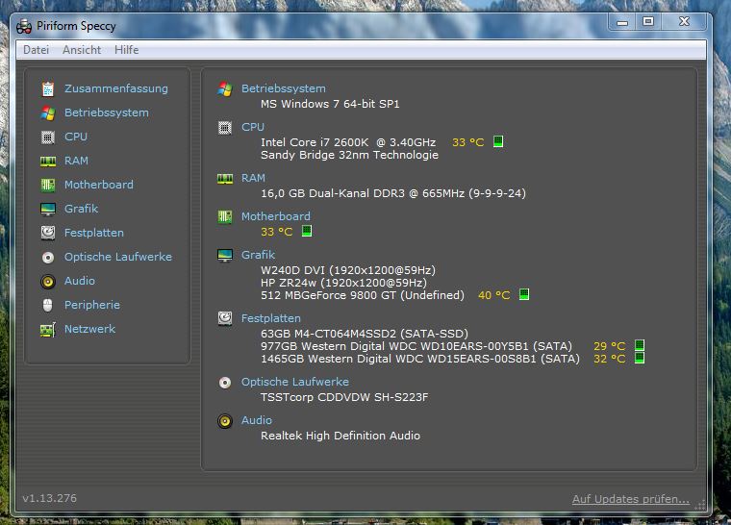Select Peripherie in the sidebar
This screenshot has width=731, height=525.
coord(92,306)
